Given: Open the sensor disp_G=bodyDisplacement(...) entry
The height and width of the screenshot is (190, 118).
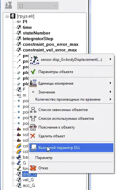Looking at the screenshot, I should coord(71,60).
